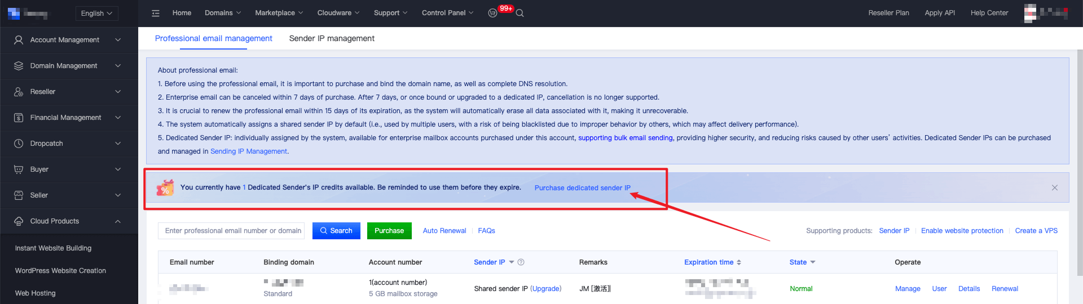Open WordPress Website Creation in sidebar

point(60,271)
